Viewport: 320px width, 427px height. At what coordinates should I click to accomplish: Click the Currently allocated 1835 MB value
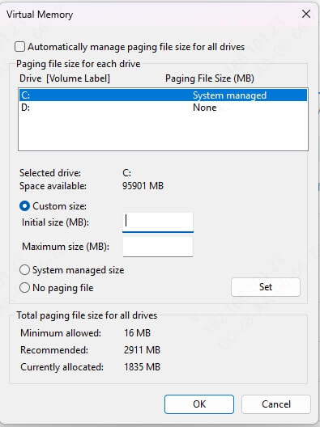142,367
